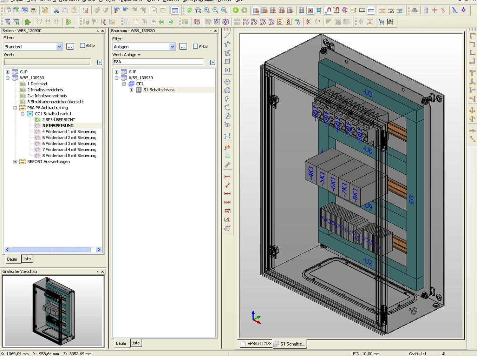This screenshot has height=356, width=477.
Task: Click the Redraw/refresh green arrows icon
Action: click(x=190, y=10)
